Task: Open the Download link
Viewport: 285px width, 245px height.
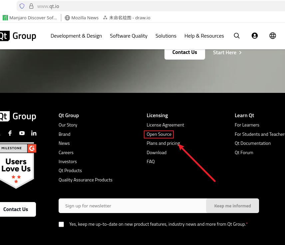Action: (x=156, y=153)
